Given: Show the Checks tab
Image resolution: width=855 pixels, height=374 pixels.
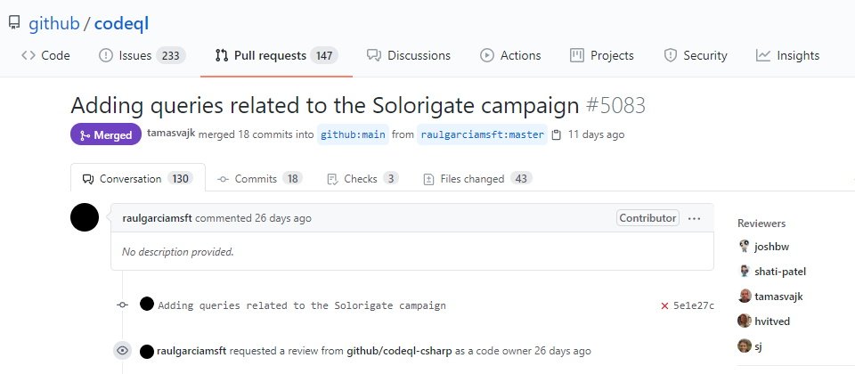Looking at the screenshot, I should tap(362, 179).
